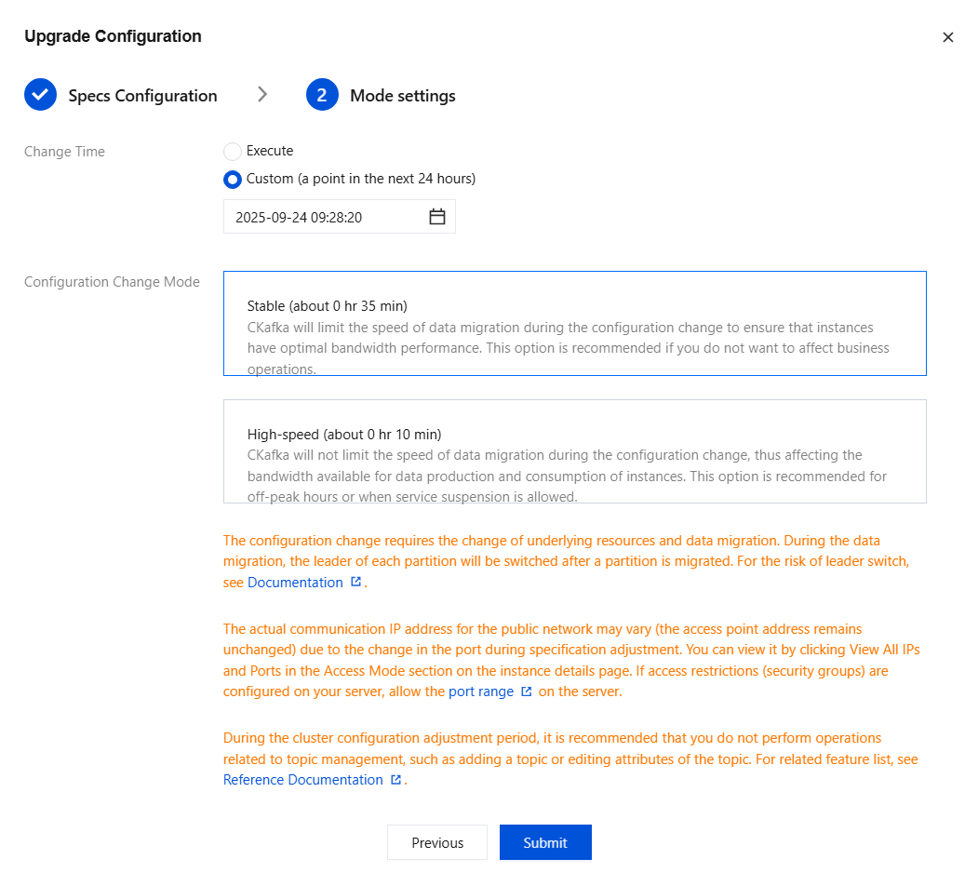The width and height of the screenshot is (978, 886).
Task: Click external link icon beside port range
Action: [527, 691]
